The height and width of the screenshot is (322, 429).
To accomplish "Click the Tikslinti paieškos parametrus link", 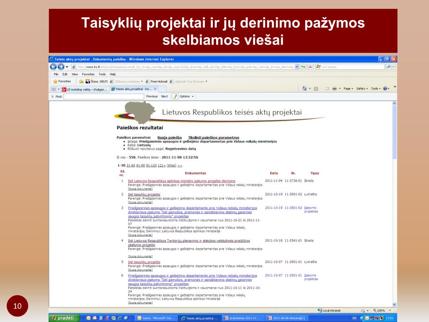I will pyautogui.click(x=214, y=138).
